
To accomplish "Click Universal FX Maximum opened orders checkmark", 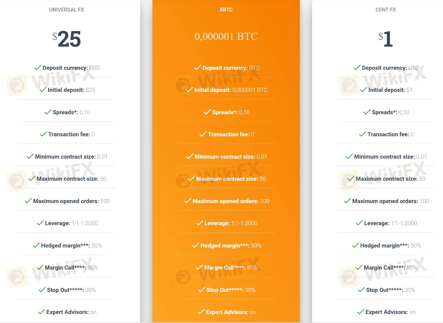I will [28, 201].
